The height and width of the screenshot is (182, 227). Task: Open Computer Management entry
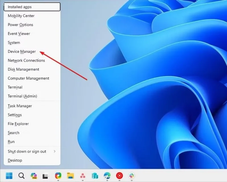click(x=32, y=78)
